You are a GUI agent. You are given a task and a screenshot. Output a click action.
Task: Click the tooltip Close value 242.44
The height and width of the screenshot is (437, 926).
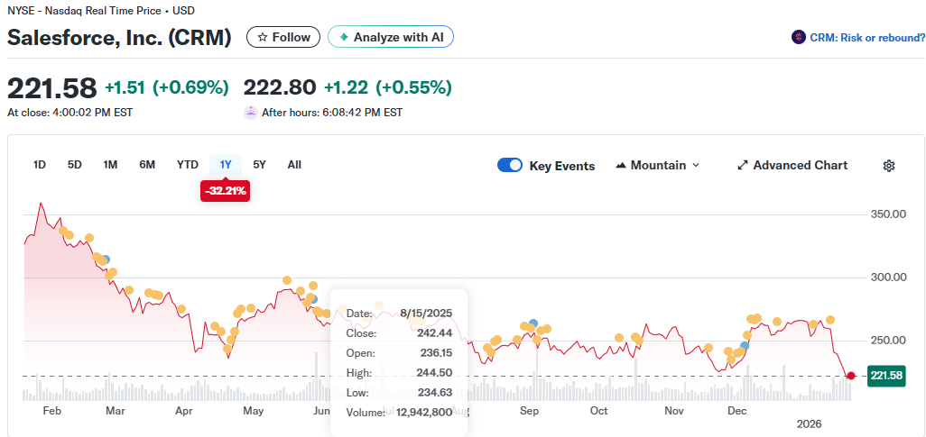436,333
